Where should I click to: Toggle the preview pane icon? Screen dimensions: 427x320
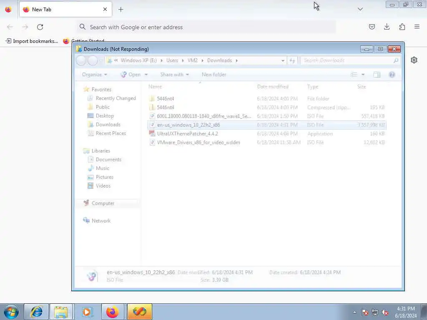pos(377,75)
